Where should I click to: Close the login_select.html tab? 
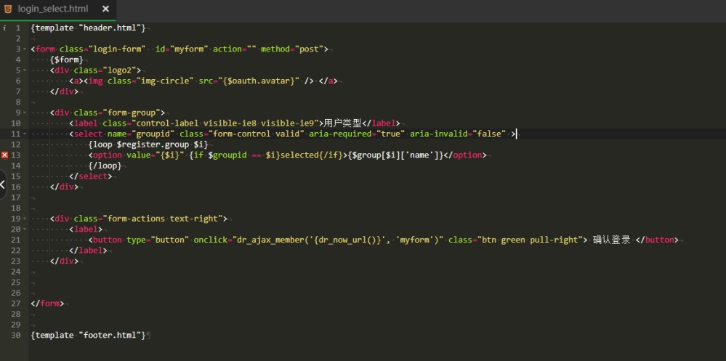(105, 9)
